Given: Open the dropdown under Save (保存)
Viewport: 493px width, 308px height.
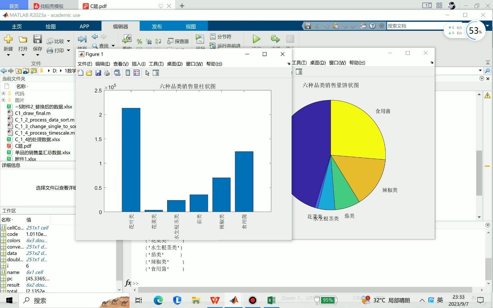Looking at the screenshot, I should point(37,55).
